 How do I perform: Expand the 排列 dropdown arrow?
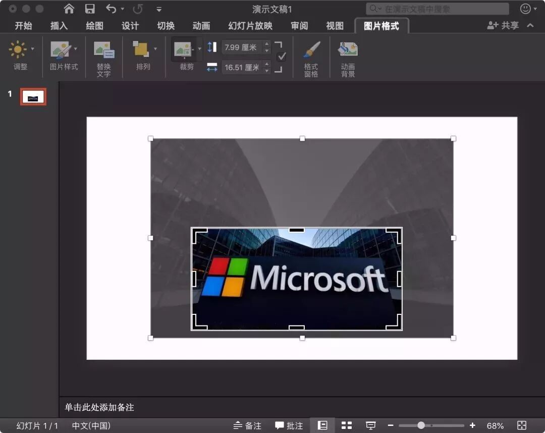155,49
